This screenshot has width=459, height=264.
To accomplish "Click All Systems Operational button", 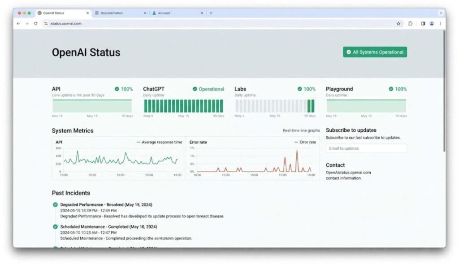I will [375, 52].
